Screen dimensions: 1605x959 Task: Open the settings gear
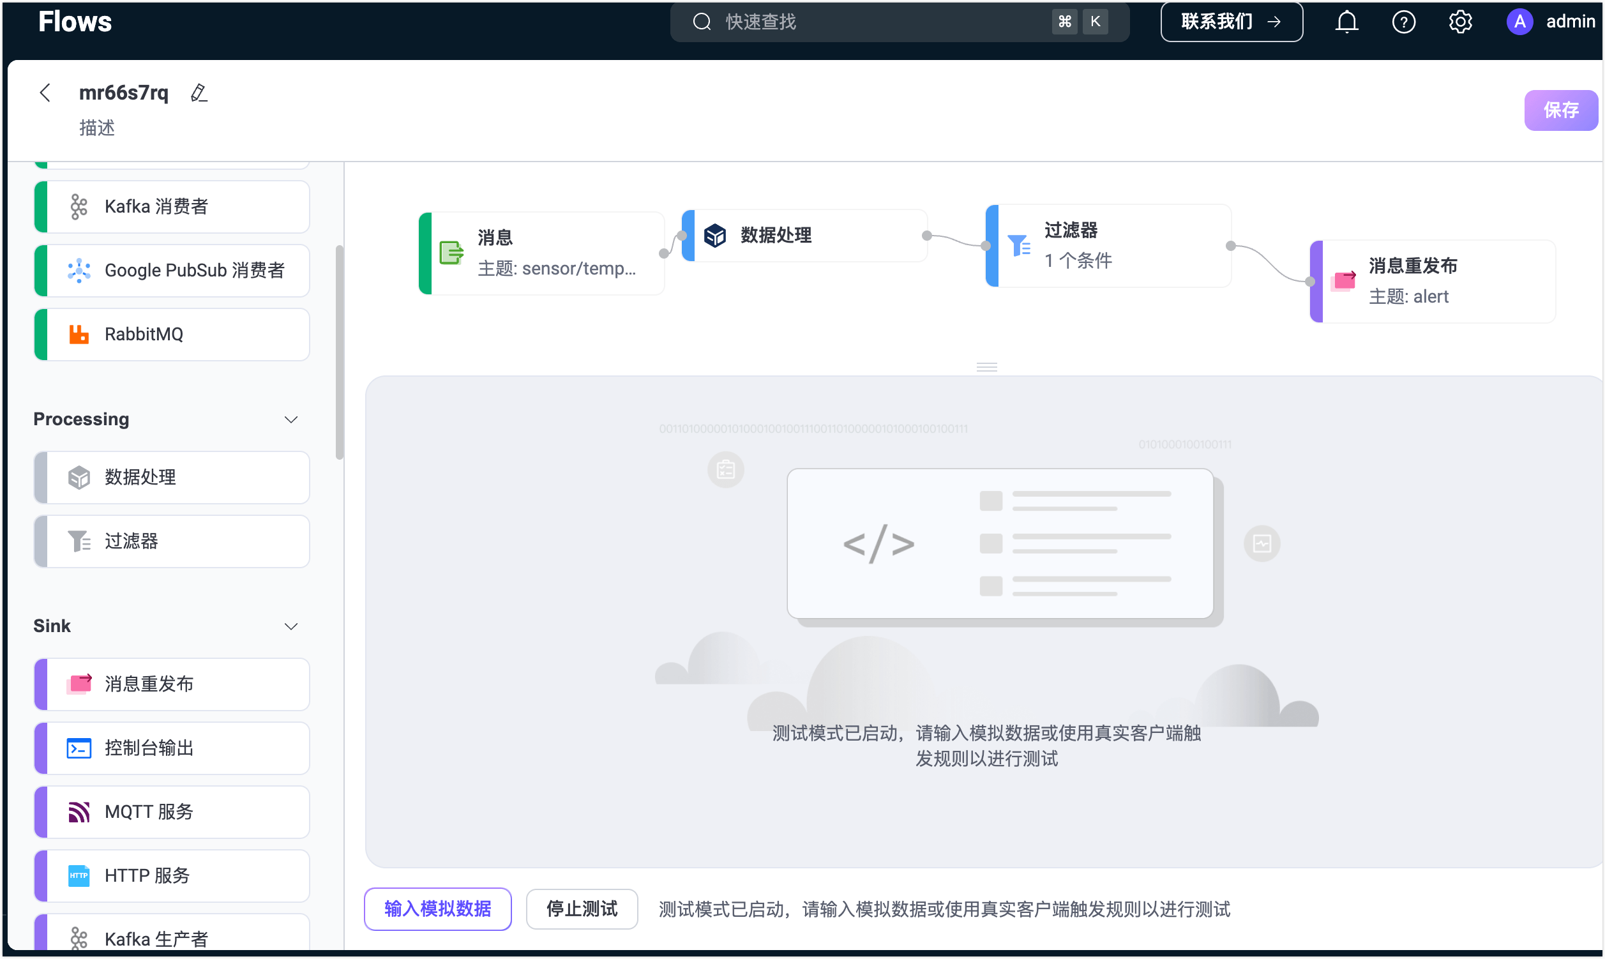(1460, 21)
